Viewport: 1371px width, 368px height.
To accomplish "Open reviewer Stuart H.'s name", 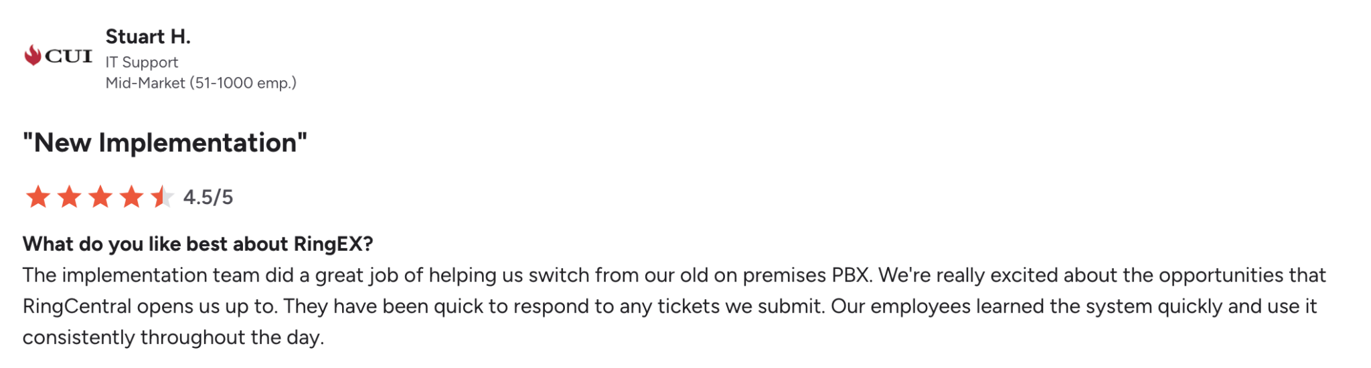I will [148, 37].
